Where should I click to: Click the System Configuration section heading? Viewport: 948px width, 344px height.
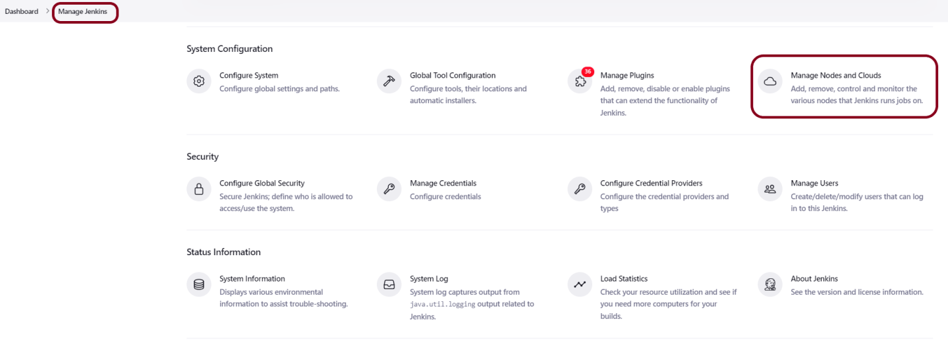pos(229,49)
